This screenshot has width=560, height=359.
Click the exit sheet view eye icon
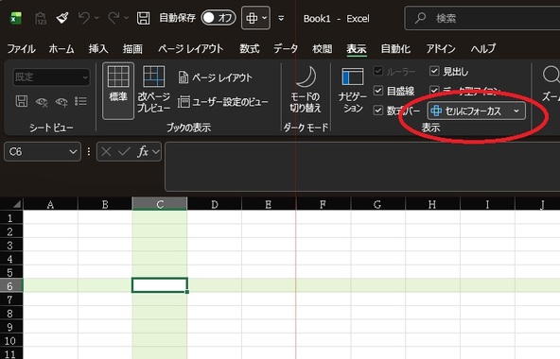point(42,102)
